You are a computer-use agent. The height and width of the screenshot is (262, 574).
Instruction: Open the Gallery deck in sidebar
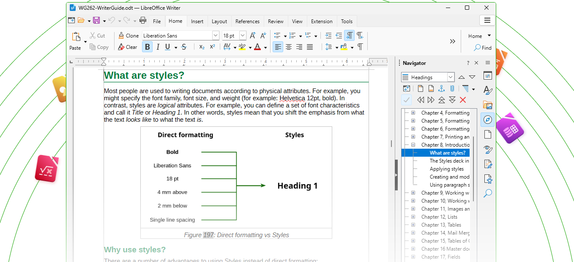pyautogui.click(x=488, y=105)
